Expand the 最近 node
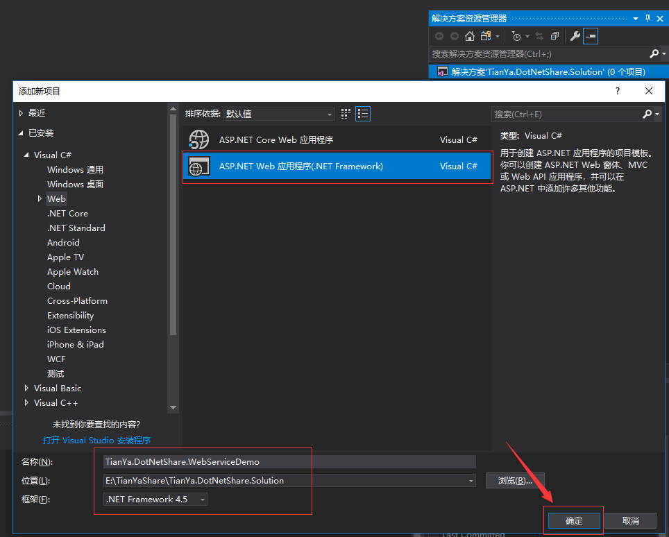Viewport: 669px width, 537px height. tap(21, 113)
